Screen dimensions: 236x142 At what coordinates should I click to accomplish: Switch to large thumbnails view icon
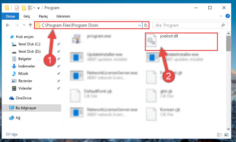226,135
